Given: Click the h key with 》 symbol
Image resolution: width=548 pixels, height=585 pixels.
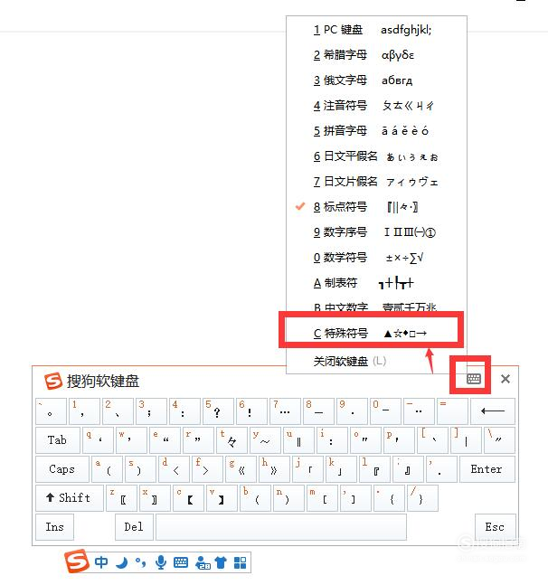Looking at the screenshot, I should (274, 469).
